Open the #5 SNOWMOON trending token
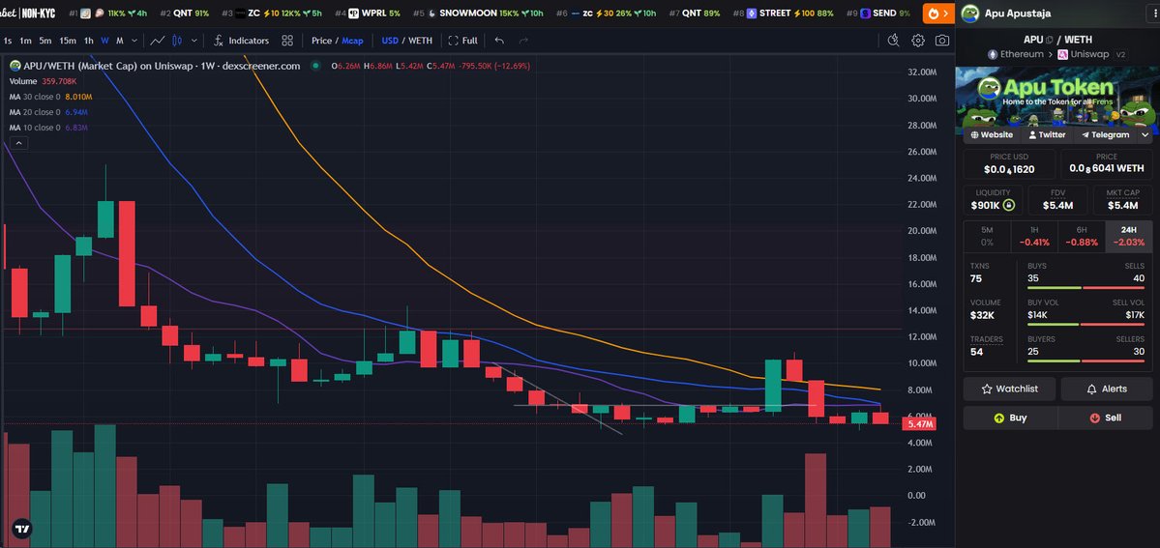1160x548 pixels. (x=479, y=14)
